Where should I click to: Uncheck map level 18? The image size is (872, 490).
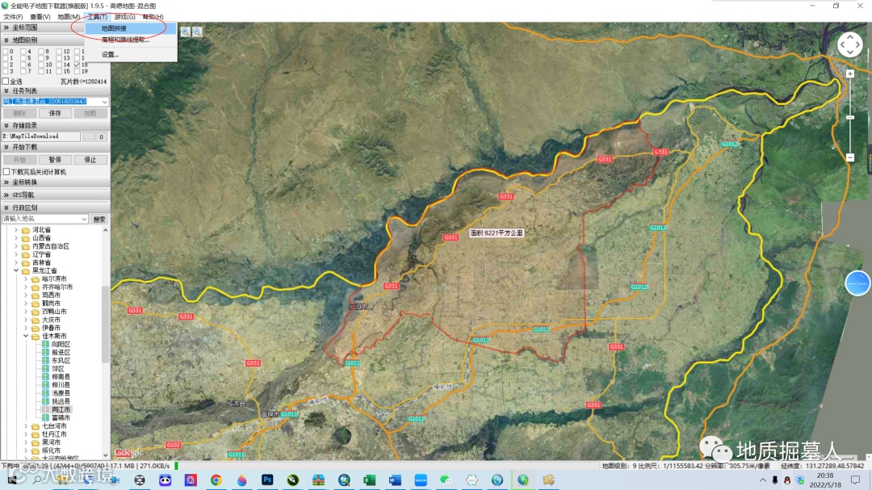click(78, 65)
